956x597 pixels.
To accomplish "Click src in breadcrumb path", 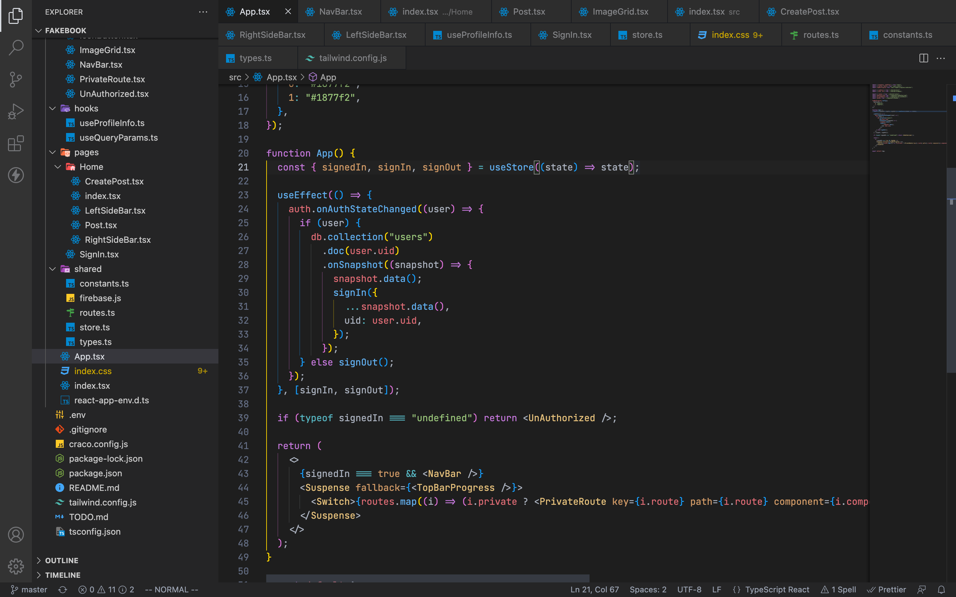I will pos(235,77).
